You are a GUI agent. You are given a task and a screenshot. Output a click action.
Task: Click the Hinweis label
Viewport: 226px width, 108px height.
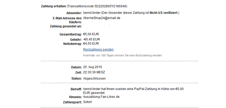(x=75, y=97)
